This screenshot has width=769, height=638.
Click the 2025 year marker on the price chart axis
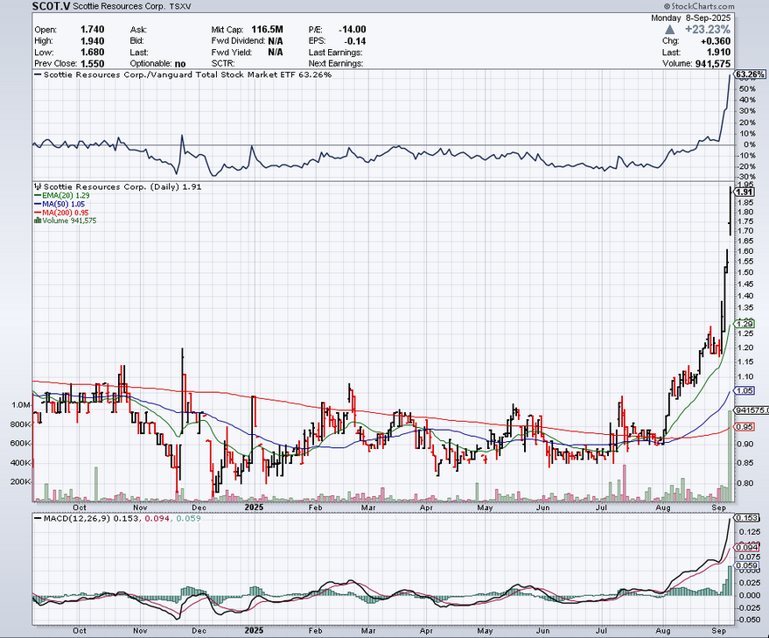point(255,506)
